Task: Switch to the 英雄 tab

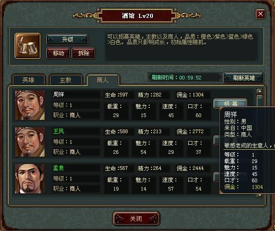Action: pyautogui.click(x=28, y=80)
